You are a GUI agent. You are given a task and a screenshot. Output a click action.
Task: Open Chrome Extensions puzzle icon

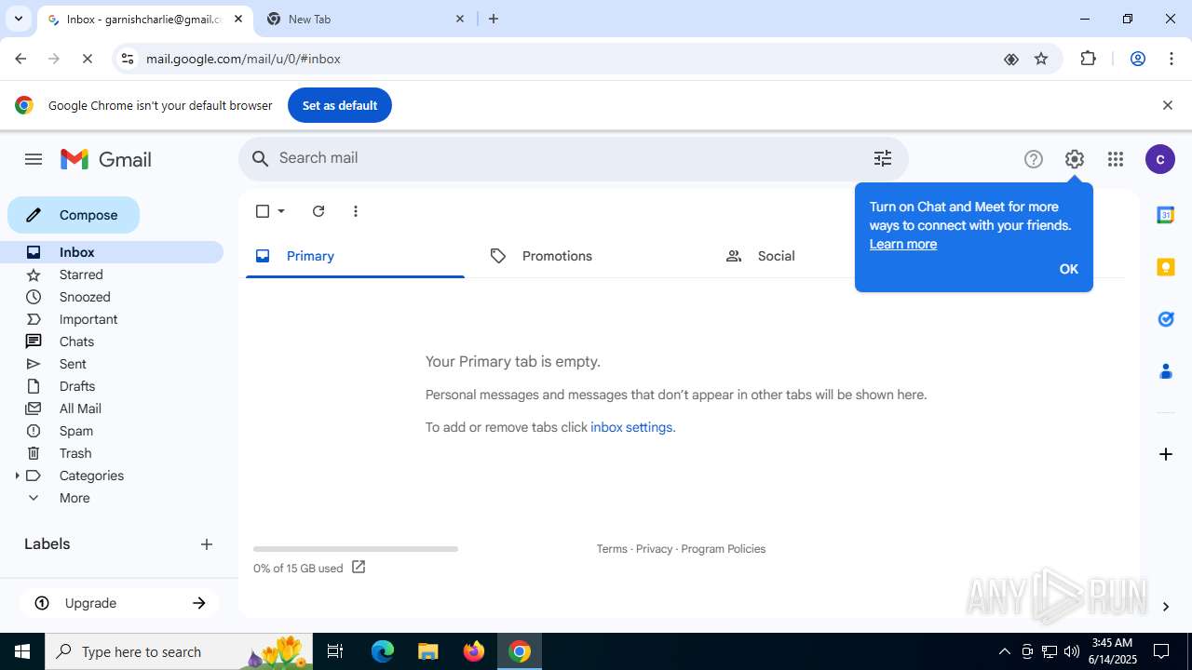(1088, 59)
